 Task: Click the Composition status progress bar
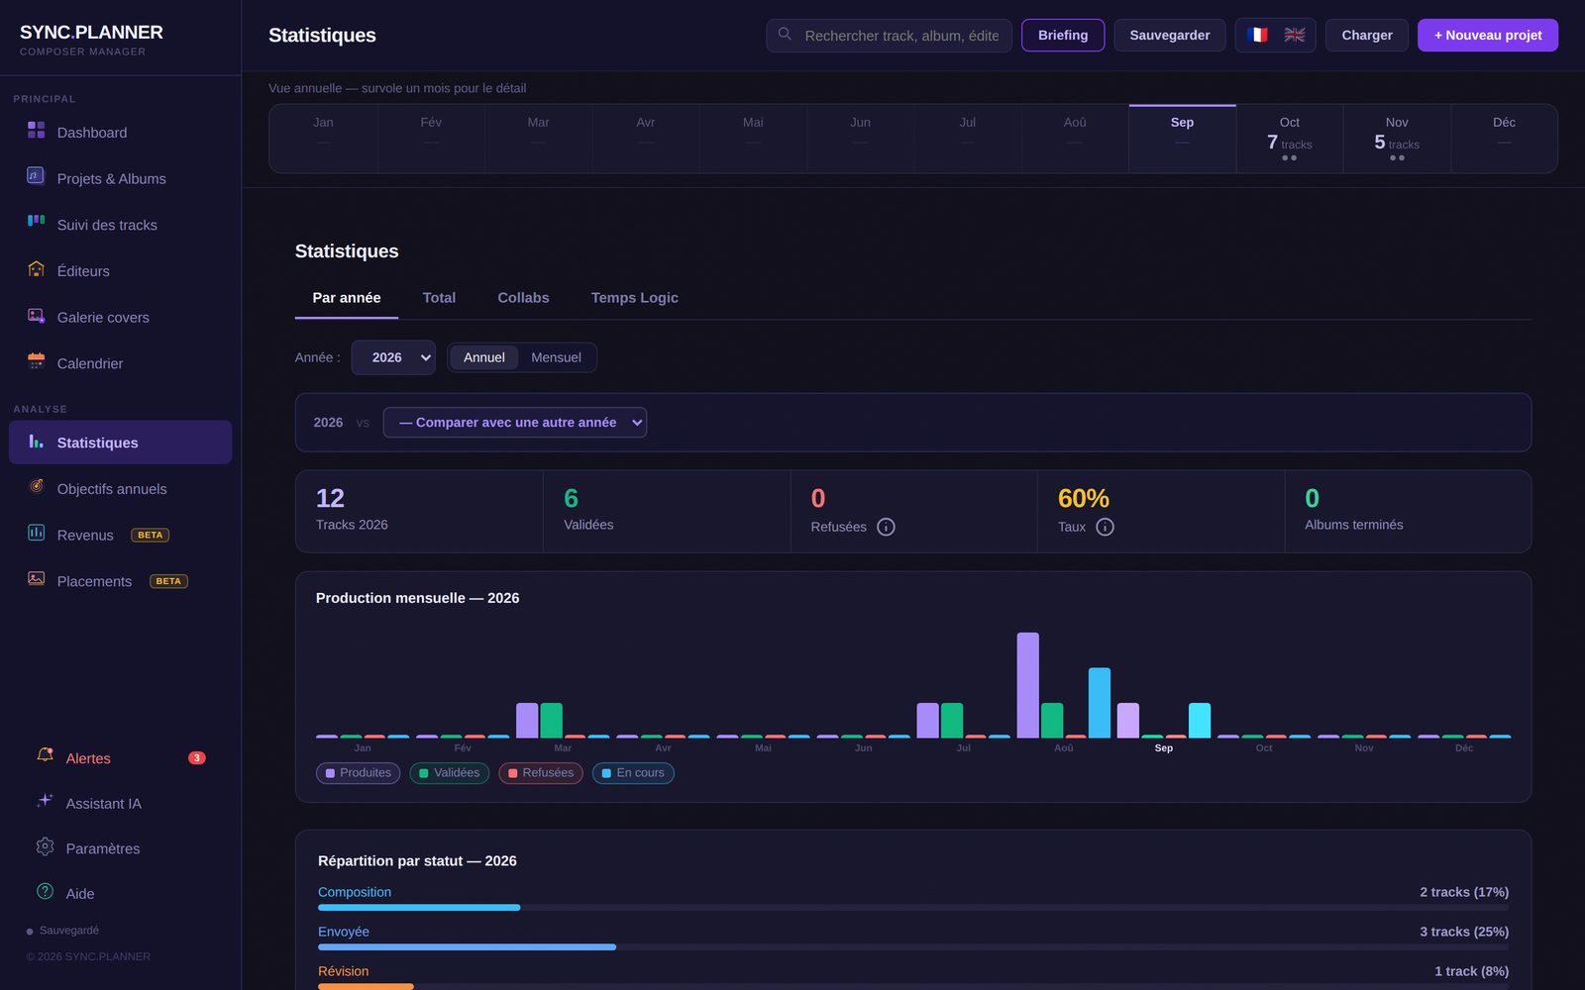pyautogui.click(x=913, y=907)
